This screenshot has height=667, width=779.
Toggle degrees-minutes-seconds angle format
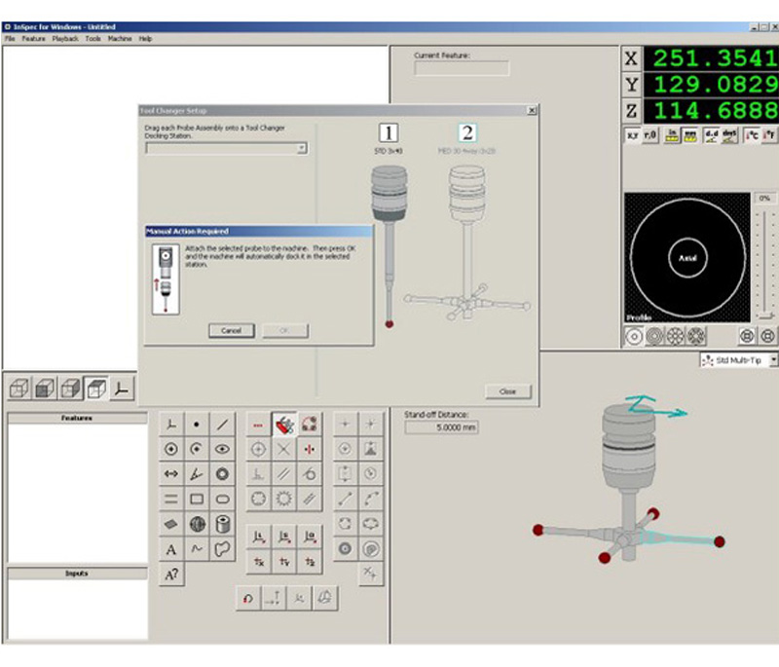click(729, 135)
